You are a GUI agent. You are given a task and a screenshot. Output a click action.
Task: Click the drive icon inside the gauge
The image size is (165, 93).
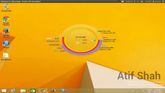pyautogui.click(x=78, y=43)
